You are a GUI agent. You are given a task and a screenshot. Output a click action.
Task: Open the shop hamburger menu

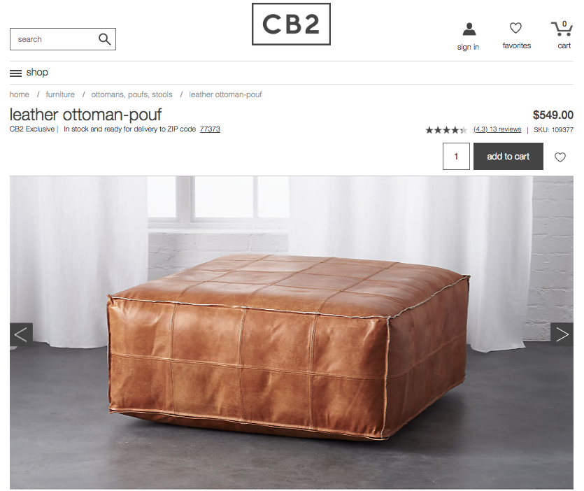click(29, 73)
